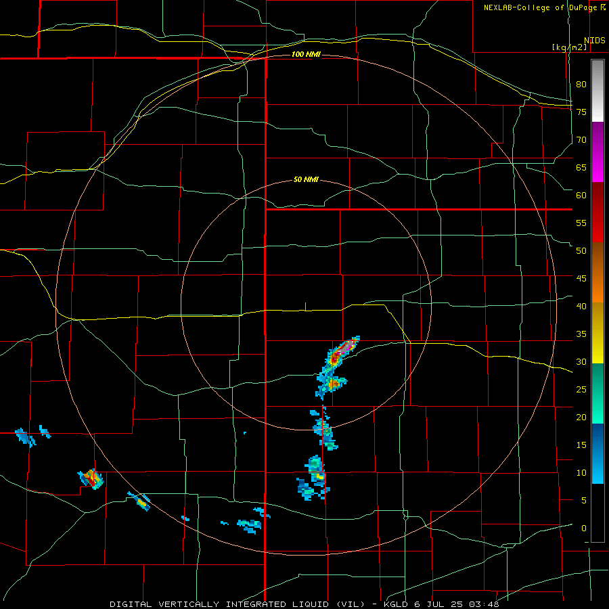Click the scale value 30
This screenshot has height=609, width=609.
click(581, 361)
